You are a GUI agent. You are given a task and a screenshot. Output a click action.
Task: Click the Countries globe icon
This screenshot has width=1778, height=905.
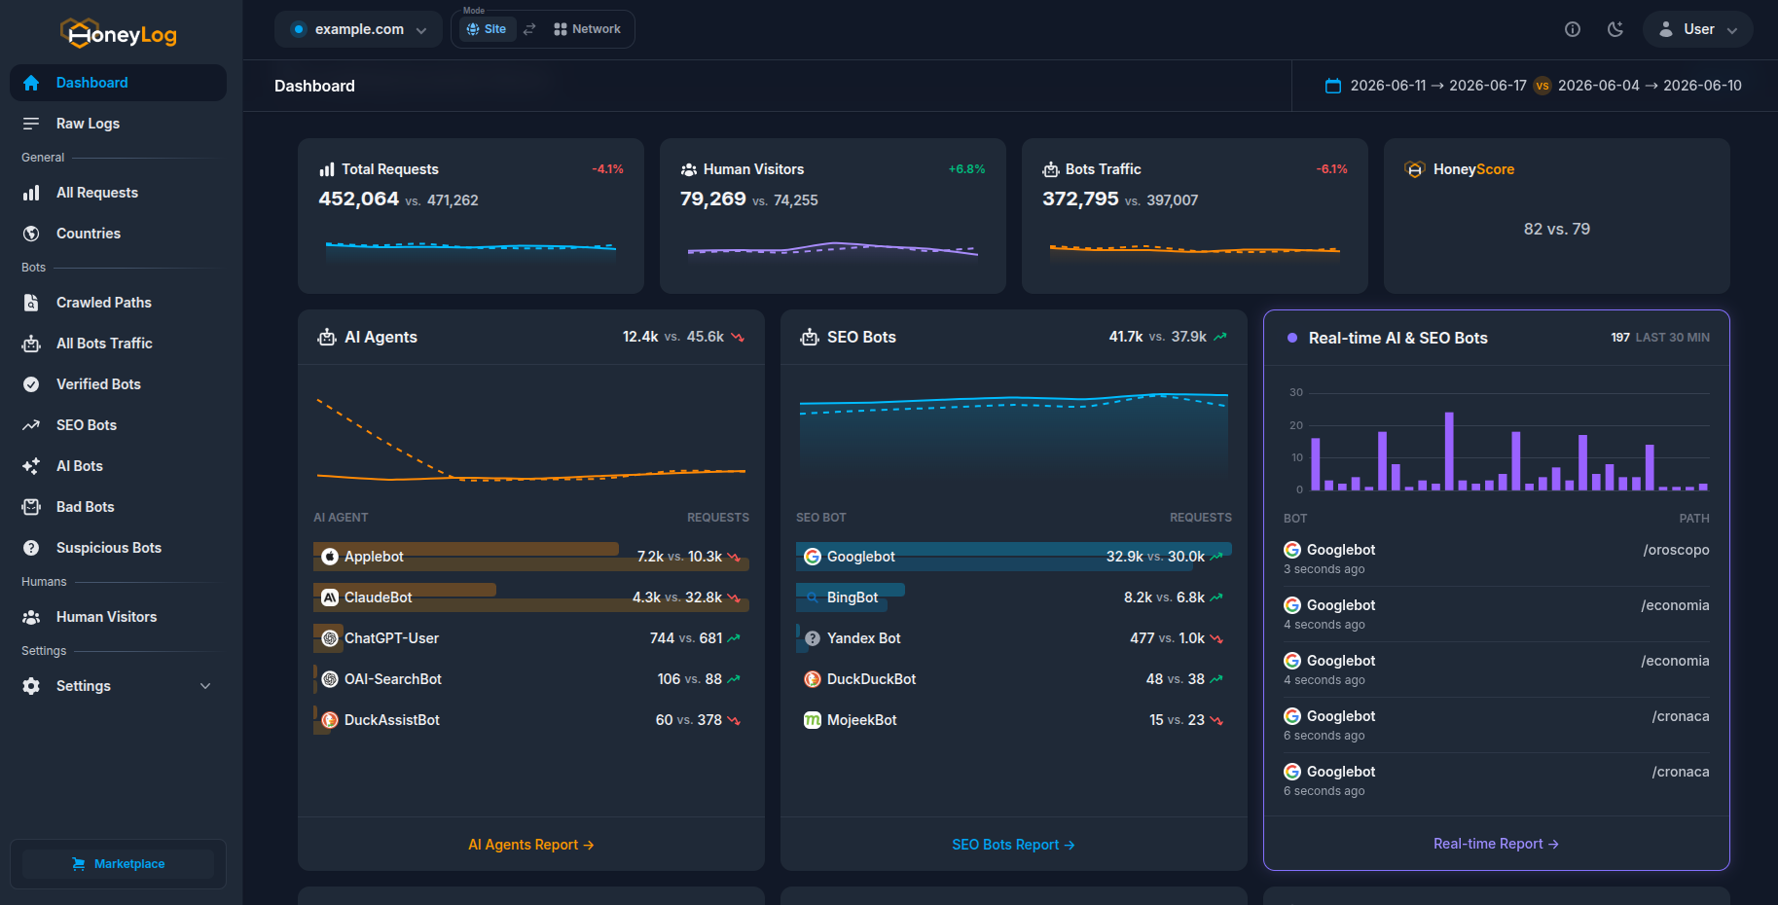click(31, 234)
